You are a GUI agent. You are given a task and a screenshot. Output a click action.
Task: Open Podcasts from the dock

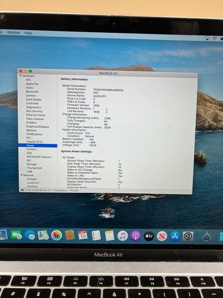pos(136,236)
